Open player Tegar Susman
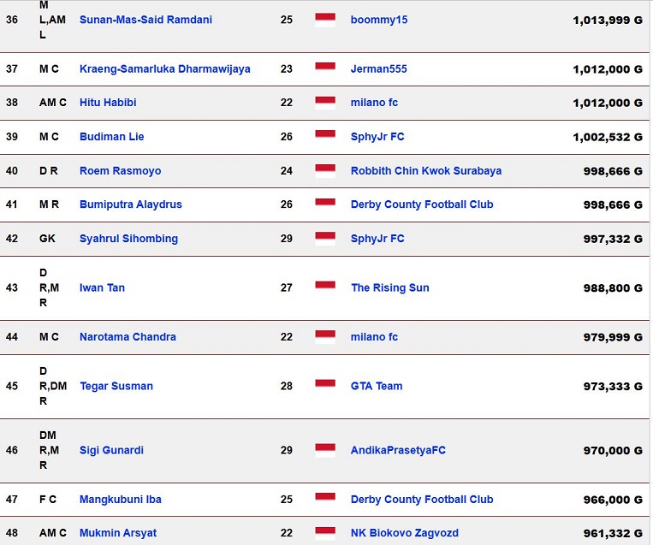Image resolution: width=653 pixels, height=545 pixels. [x=116, y=386]
